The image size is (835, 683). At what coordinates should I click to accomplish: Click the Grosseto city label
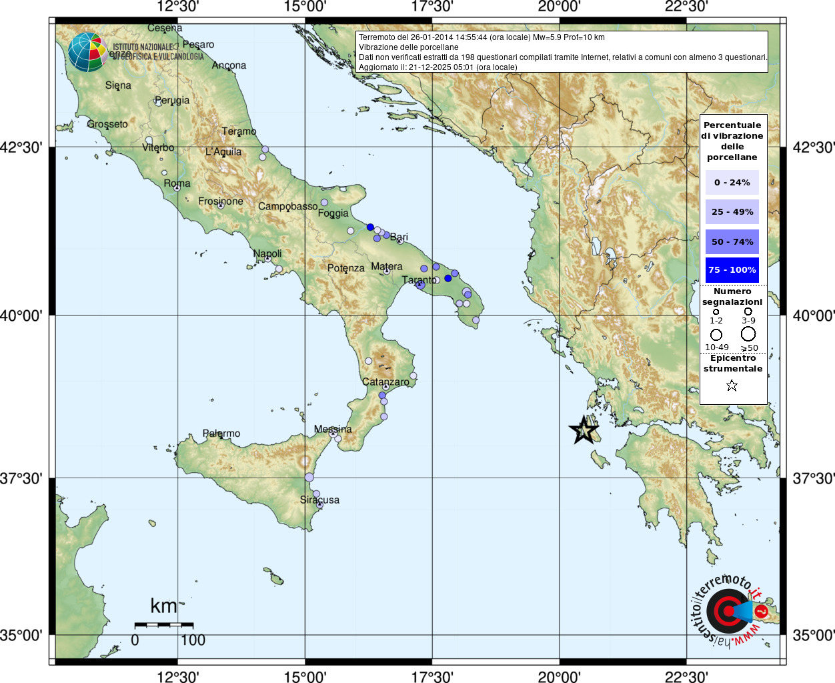(x=107, y=124)
